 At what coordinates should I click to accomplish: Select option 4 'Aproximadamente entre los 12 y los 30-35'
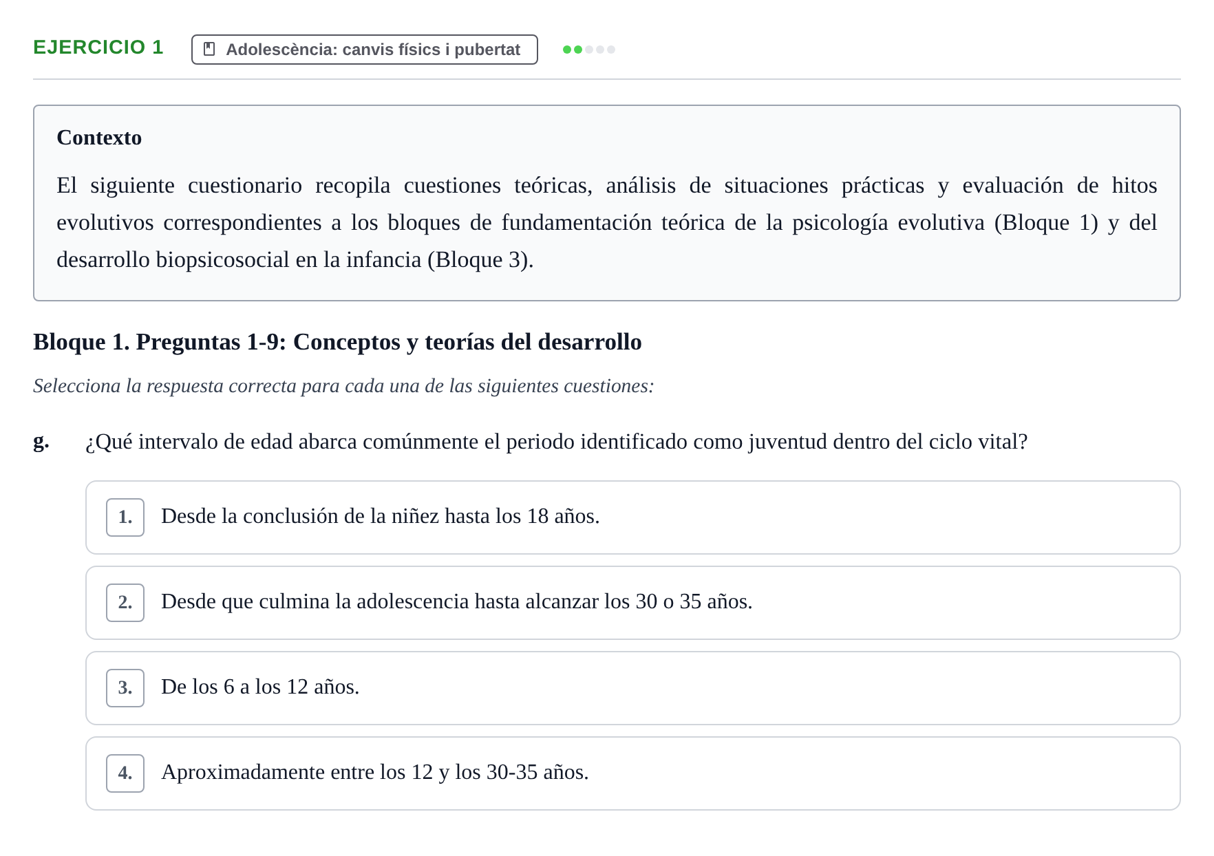click(632, 773)
